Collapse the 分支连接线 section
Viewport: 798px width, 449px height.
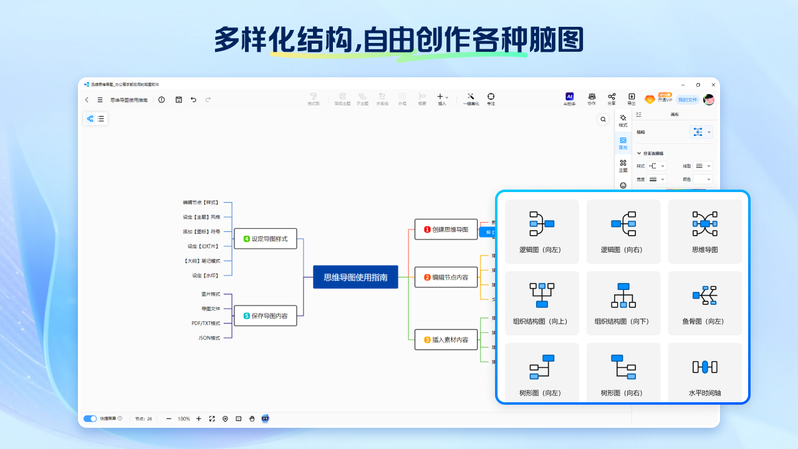(639, 153)
